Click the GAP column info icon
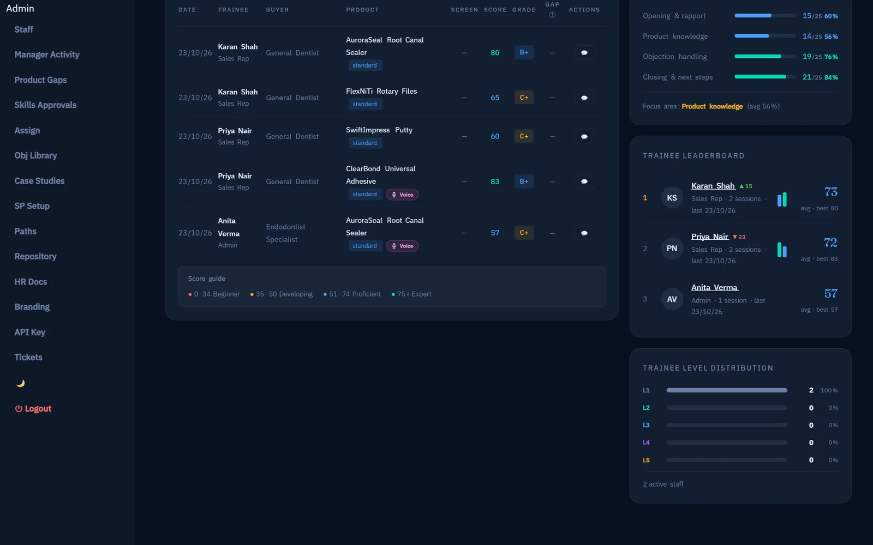This screenshot has width=873, height=545. (x=552, y=15)
